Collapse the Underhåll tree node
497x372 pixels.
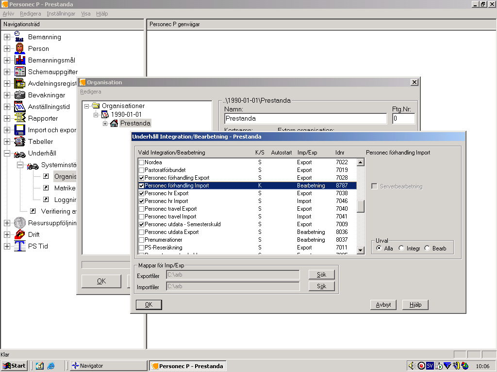point(7,154)
